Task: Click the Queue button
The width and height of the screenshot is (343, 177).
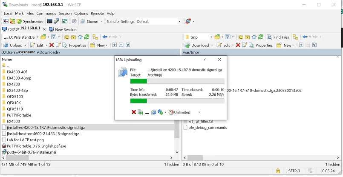Action: click(89, 21)
